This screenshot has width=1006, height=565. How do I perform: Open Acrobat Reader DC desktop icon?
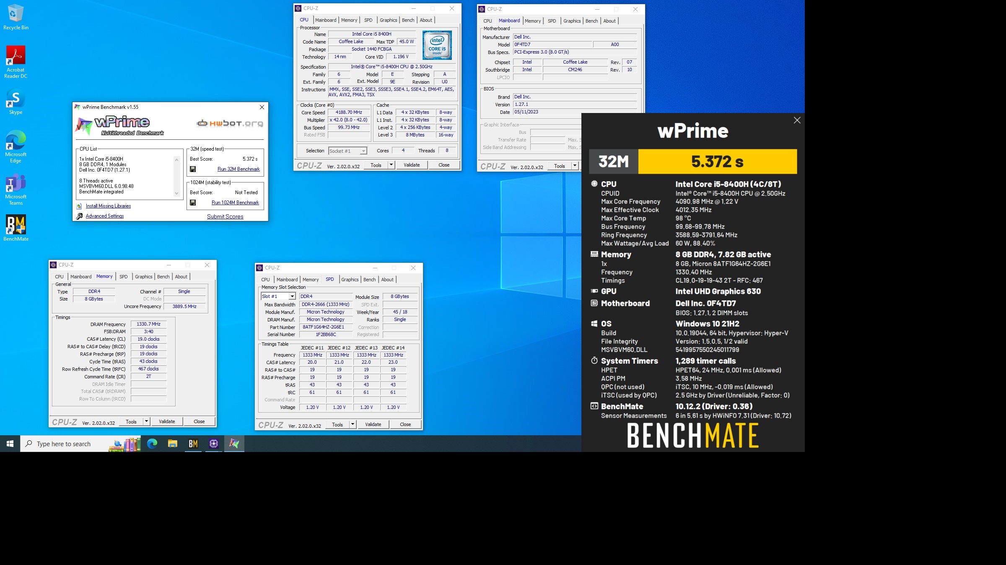[16, 62]
